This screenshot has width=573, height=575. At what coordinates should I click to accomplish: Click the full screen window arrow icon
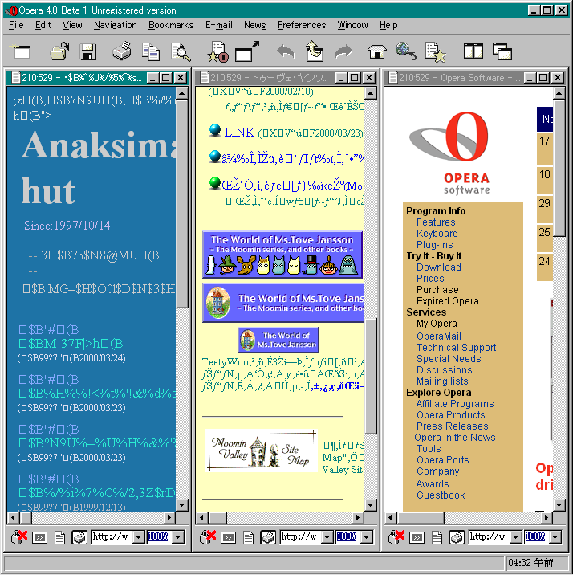click(246, 51)
